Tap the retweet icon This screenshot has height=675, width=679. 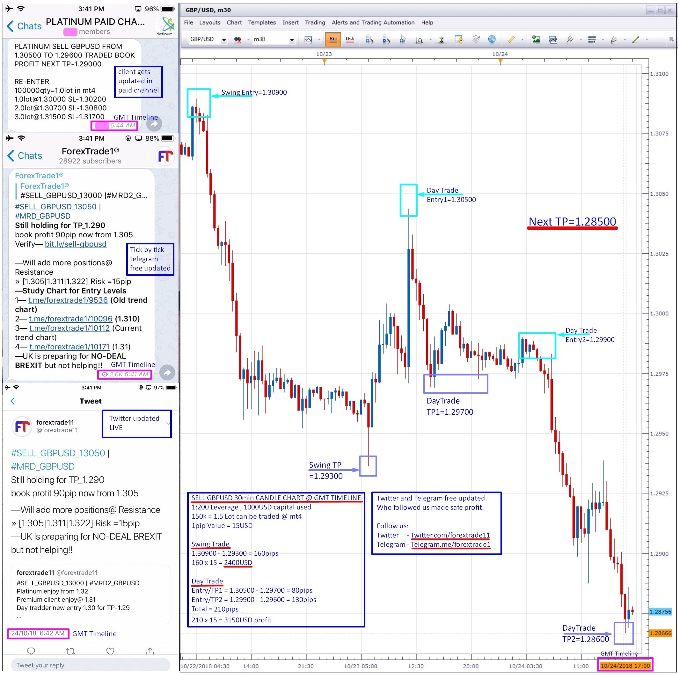coord(71,651)
